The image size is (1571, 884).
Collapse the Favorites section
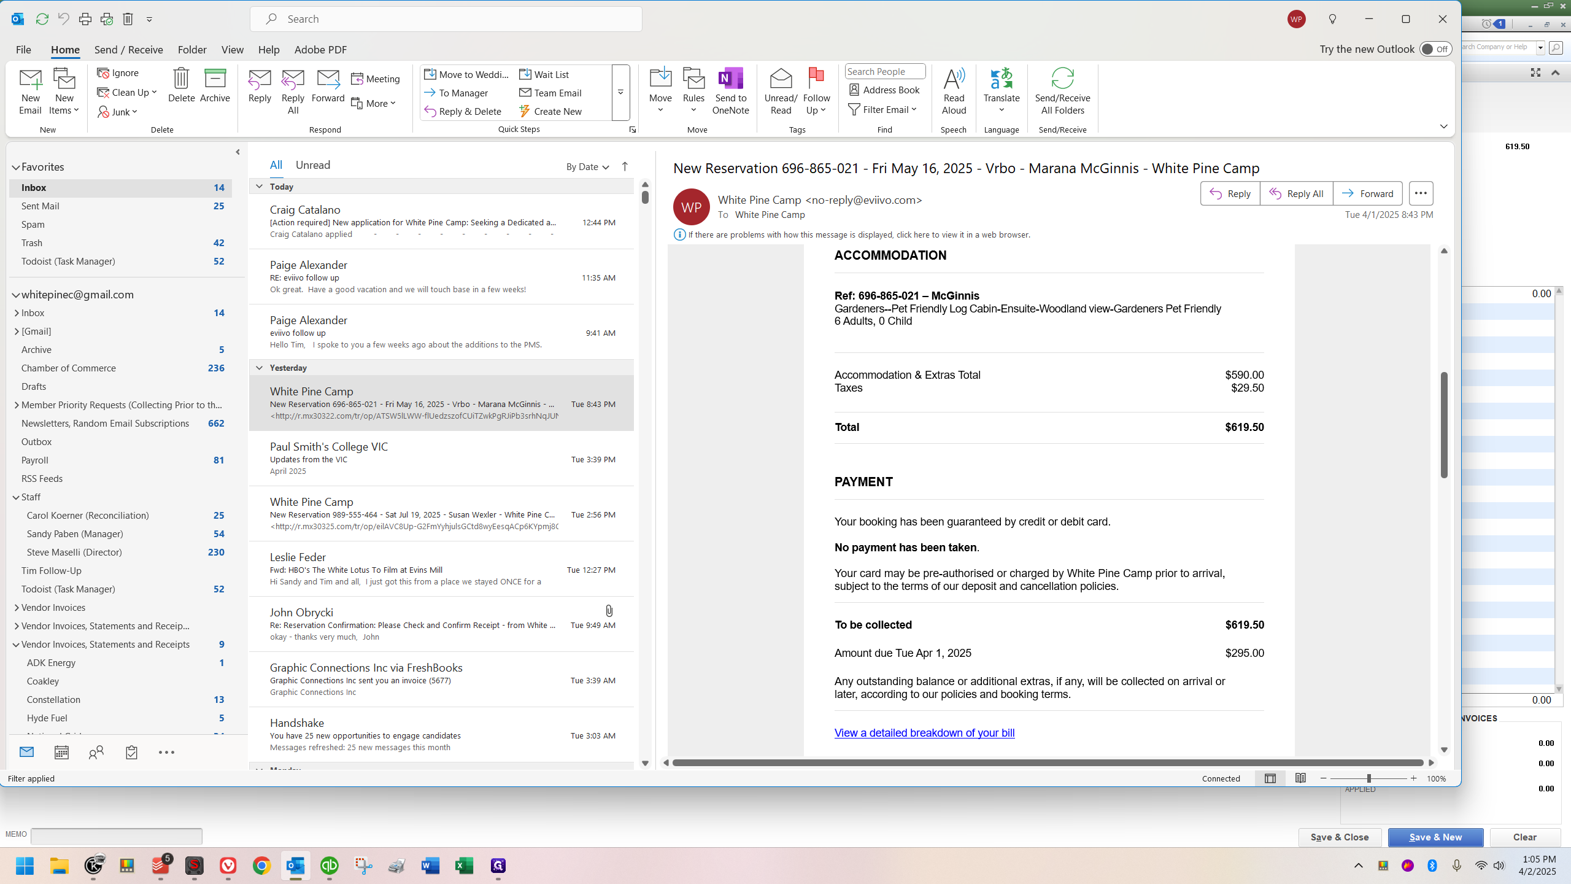coord(16,167)
